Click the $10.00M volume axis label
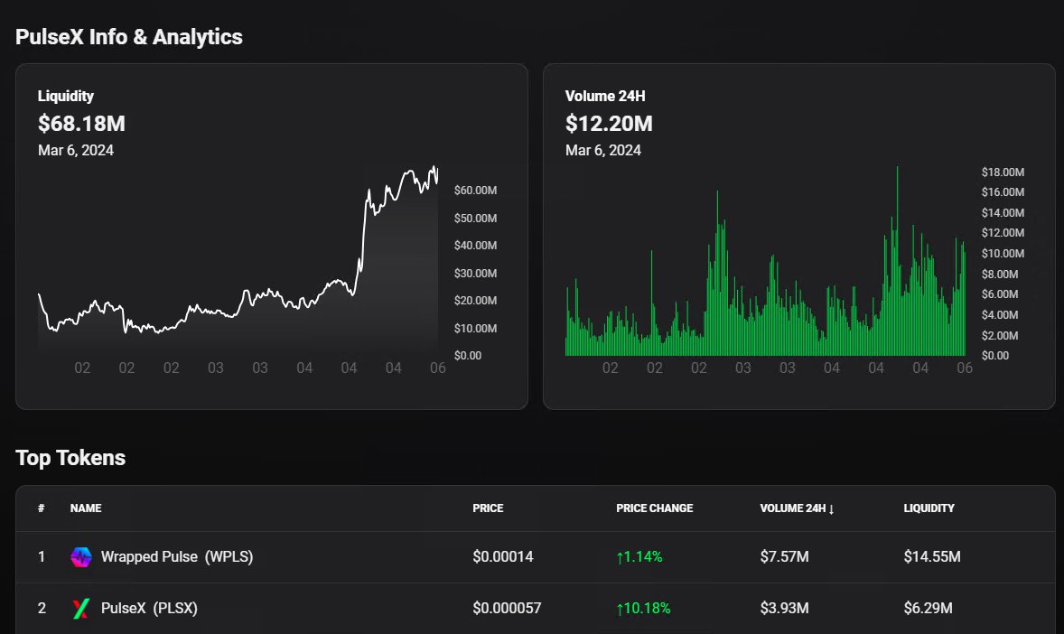 tap(1003, 254)
